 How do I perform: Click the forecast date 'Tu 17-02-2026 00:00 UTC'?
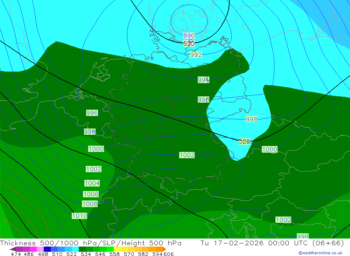tap(254, 243)
